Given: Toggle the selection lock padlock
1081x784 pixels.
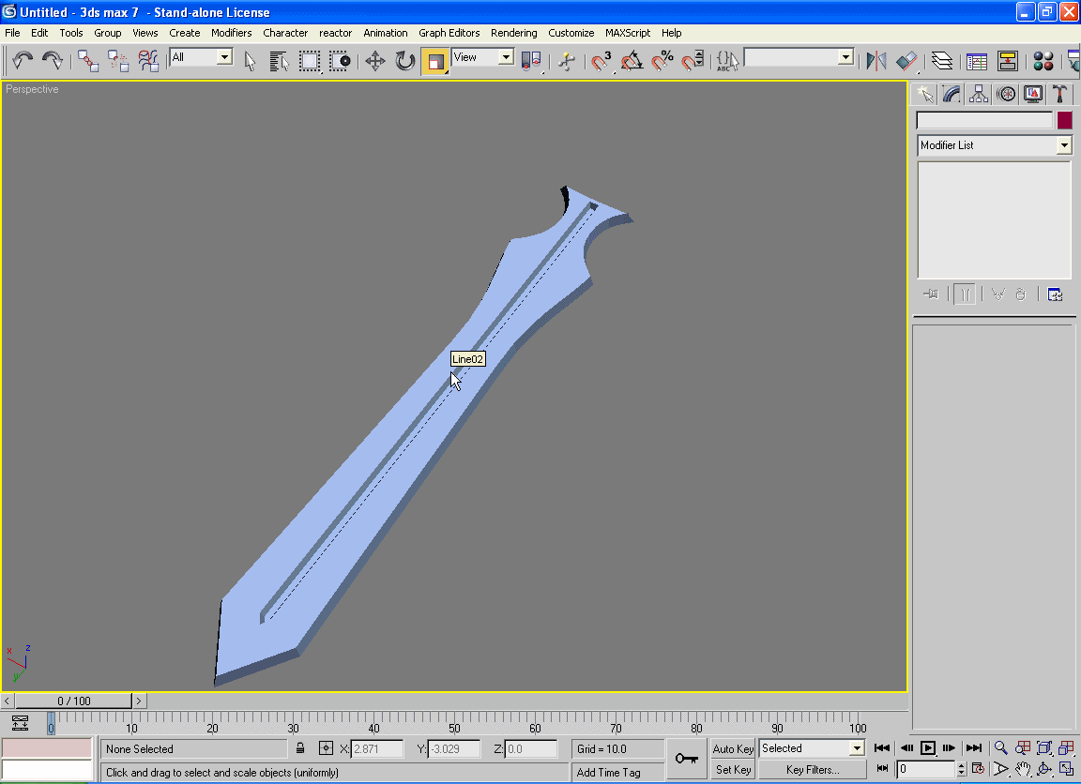Looking at the screenshot, I should click(x=300, y=748).
